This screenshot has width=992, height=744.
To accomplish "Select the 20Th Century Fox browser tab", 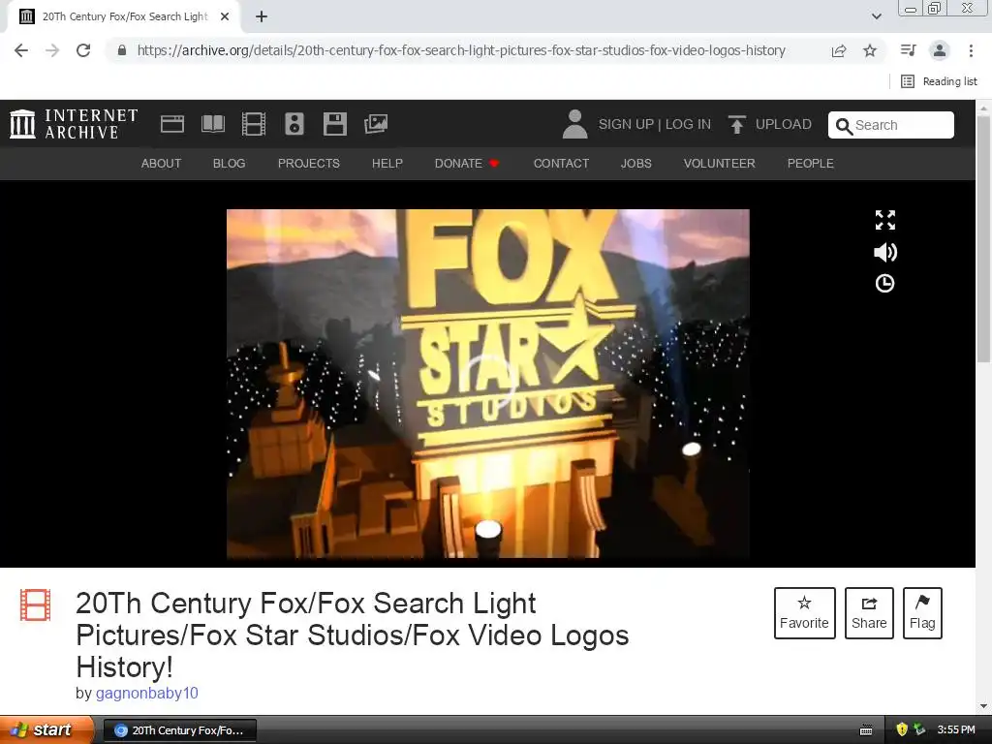I will [125, 17].
